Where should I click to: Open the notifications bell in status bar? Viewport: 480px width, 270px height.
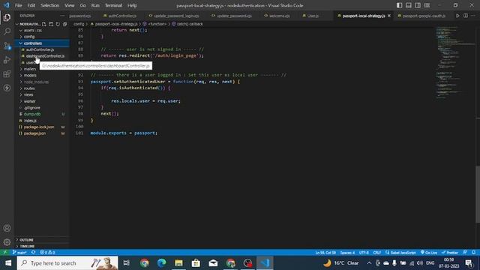[x=473, y=253]
